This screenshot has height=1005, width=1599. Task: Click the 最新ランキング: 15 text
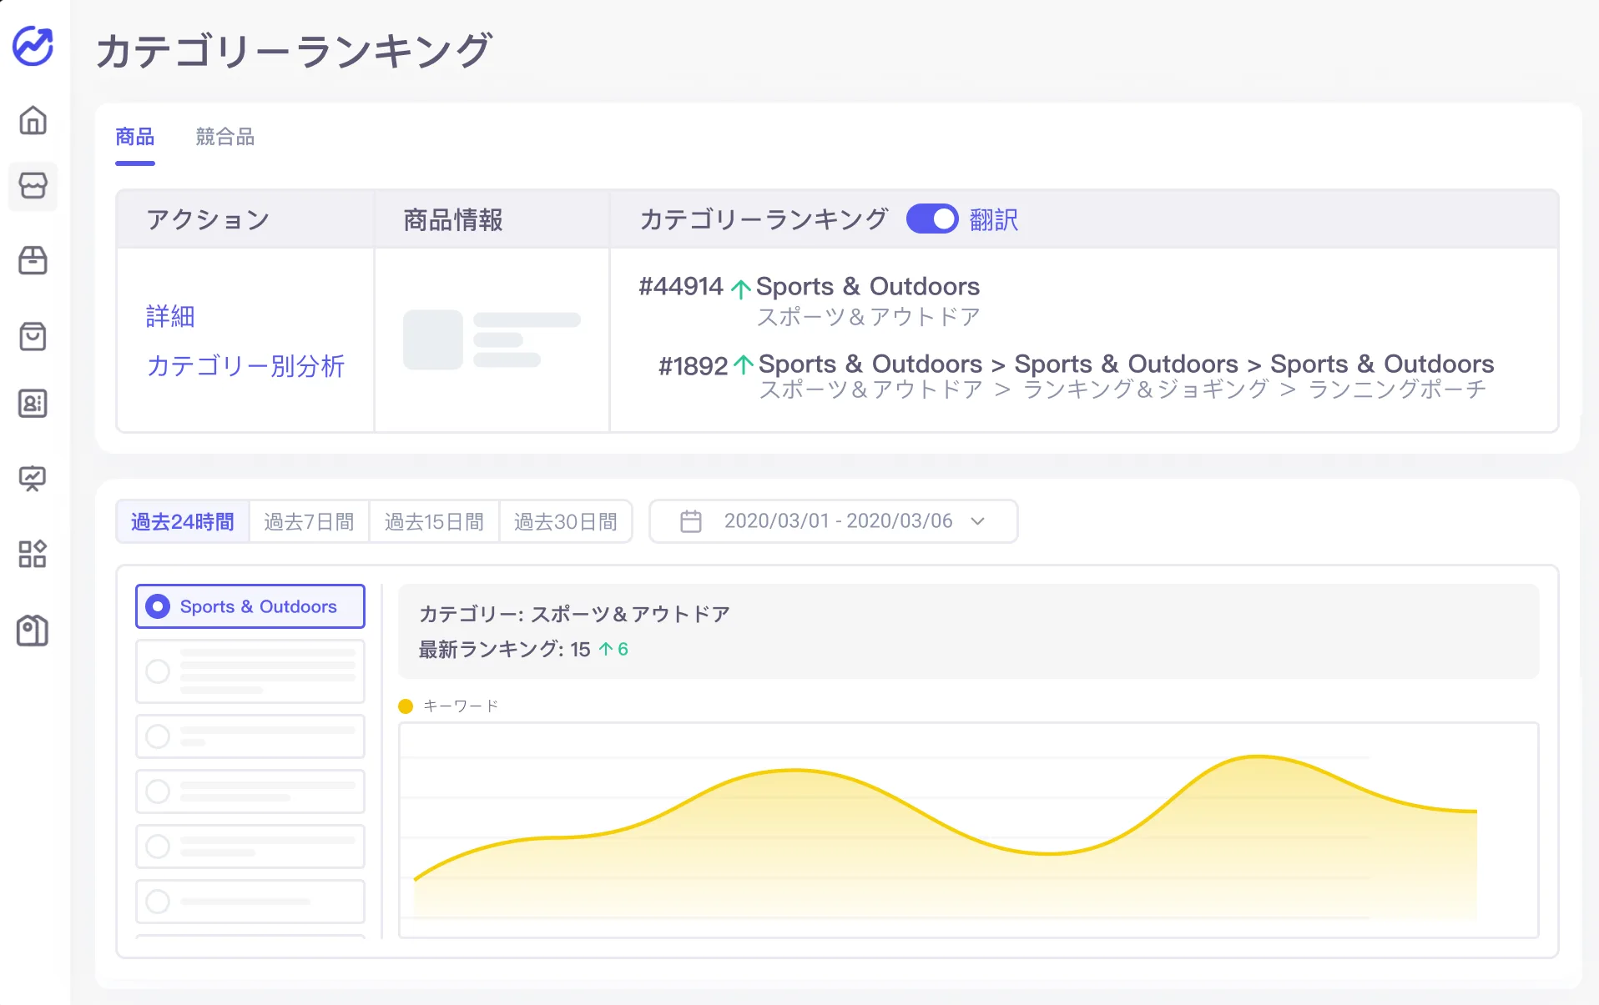coord(505,650)
